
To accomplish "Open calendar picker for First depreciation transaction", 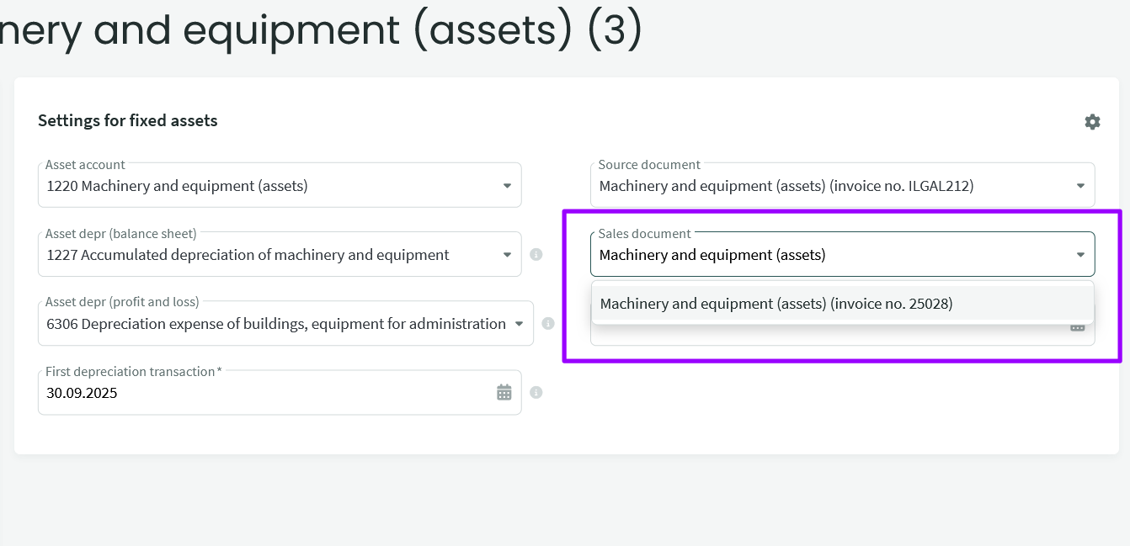I will [504, 392].
